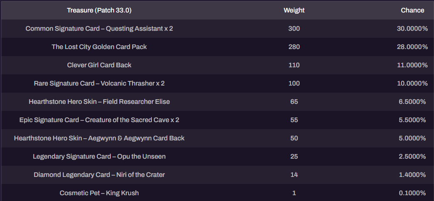Click Diamond Legendary Card Niri of the Crater
This screenshot has height=201, width=434.
pyautogui.click(x=99, y=174)
